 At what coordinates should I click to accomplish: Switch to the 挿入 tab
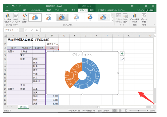pyautogui.click(x=25, y=10)
